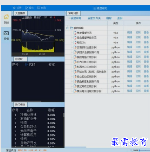Click the python file icon of 跨品种套利回测示例
This screenshot has width=150, height=152.
pos(75,82)
